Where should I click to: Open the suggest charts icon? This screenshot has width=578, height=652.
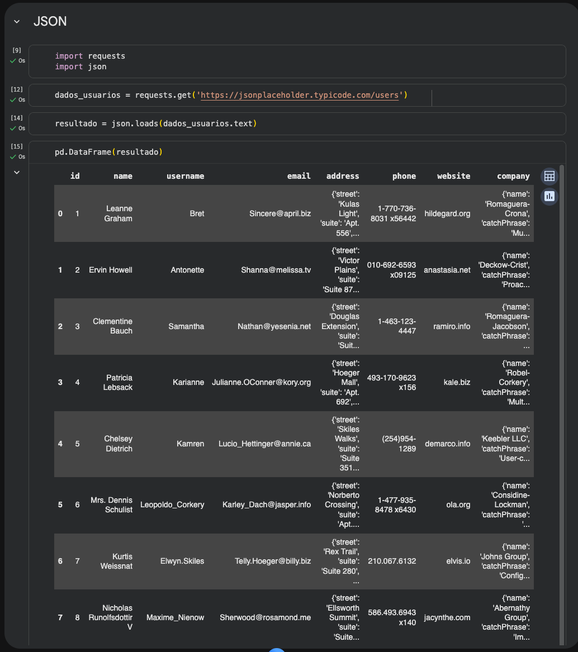point(549,196)
